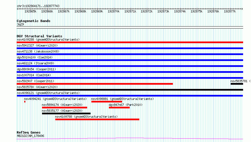Viewport: 251px width, 142px height.
Task: Click the ruler's right arrowhead
Action: click(242, 9)
